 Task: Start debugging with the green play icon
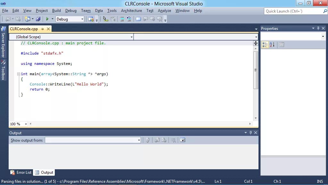coord(47,19)
